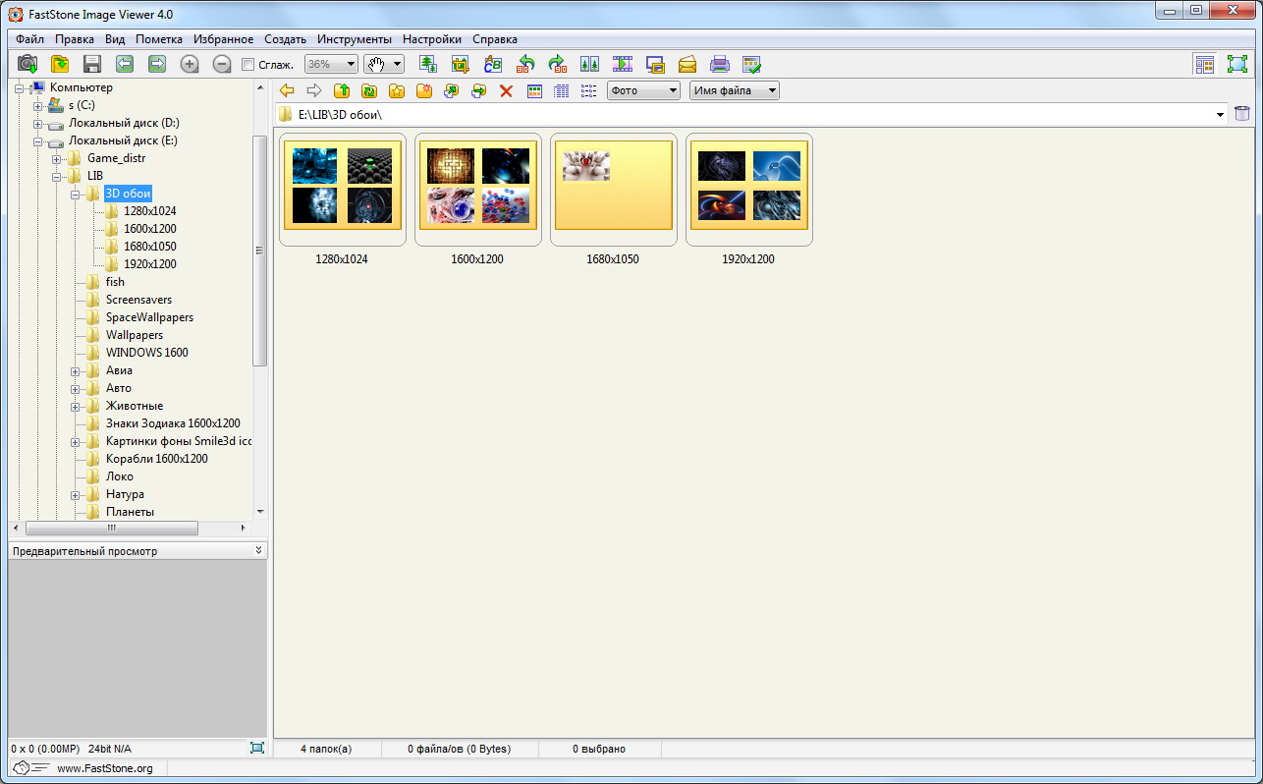Select the Screensavers folder in tree

point(138,300)
